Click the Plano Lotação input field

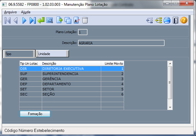[x=83, y=32]
